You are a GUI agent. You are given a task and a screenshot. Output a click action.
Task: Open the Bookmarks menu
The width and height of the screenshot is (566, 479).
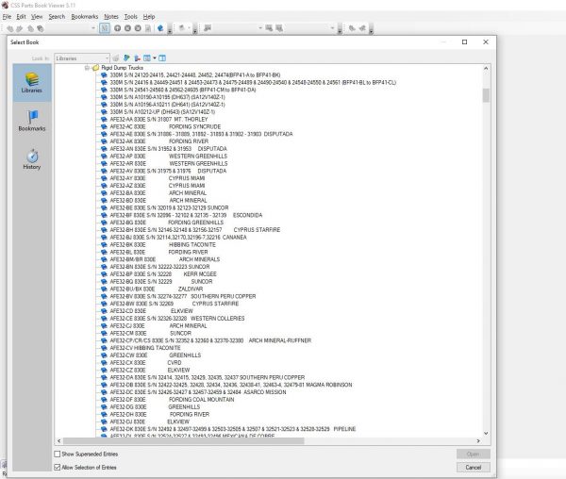[x=85, y=17]
